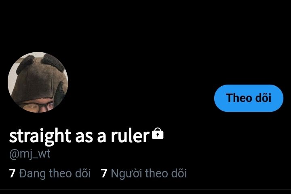The image size is (291, 194).
Task: Click the following count number 7
Action: tap(12, 173)
